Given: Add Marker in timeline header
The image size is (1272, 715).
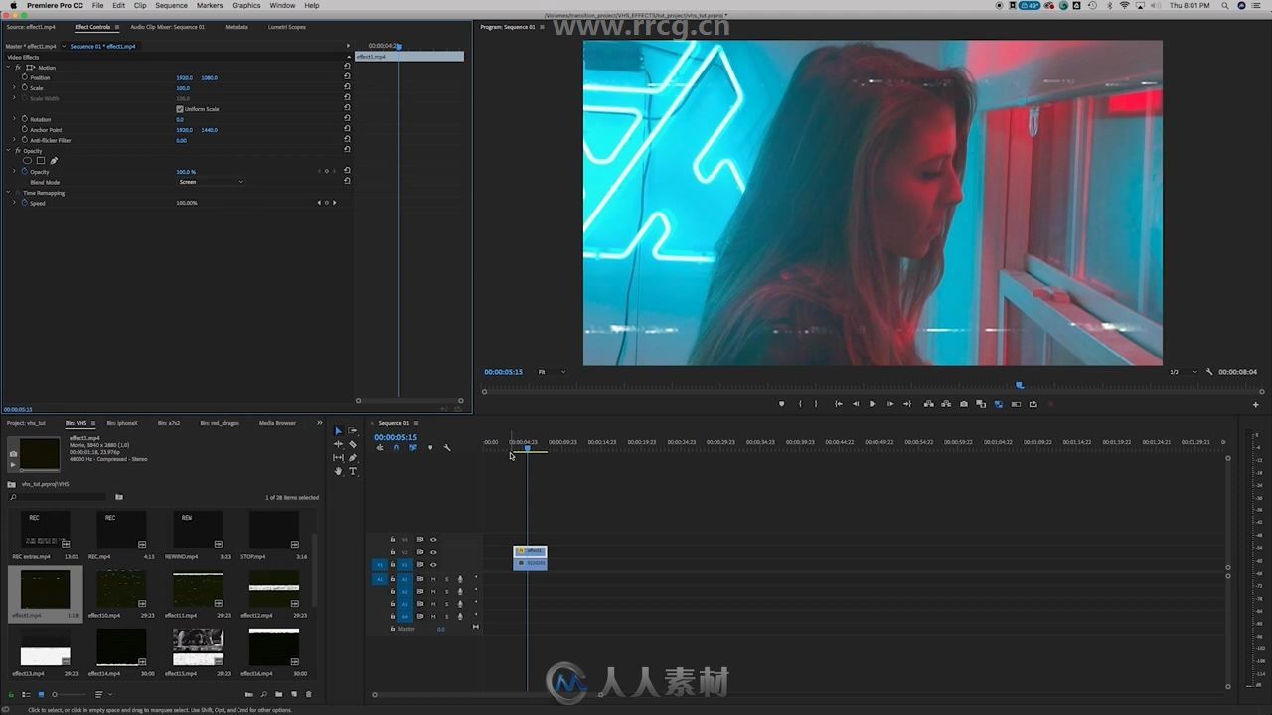Looking at the screenshot, I should pos(429,447).
